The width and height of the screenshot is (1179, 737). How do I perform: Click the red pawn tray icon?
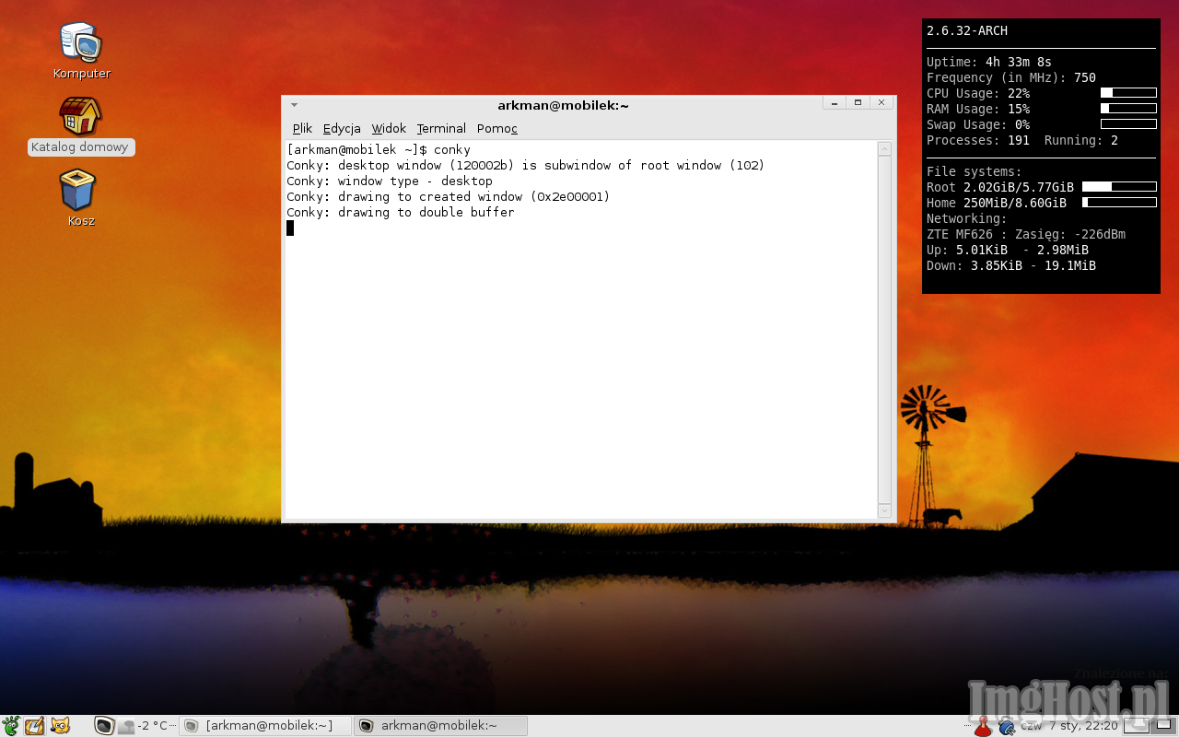[x=983, y=727]
